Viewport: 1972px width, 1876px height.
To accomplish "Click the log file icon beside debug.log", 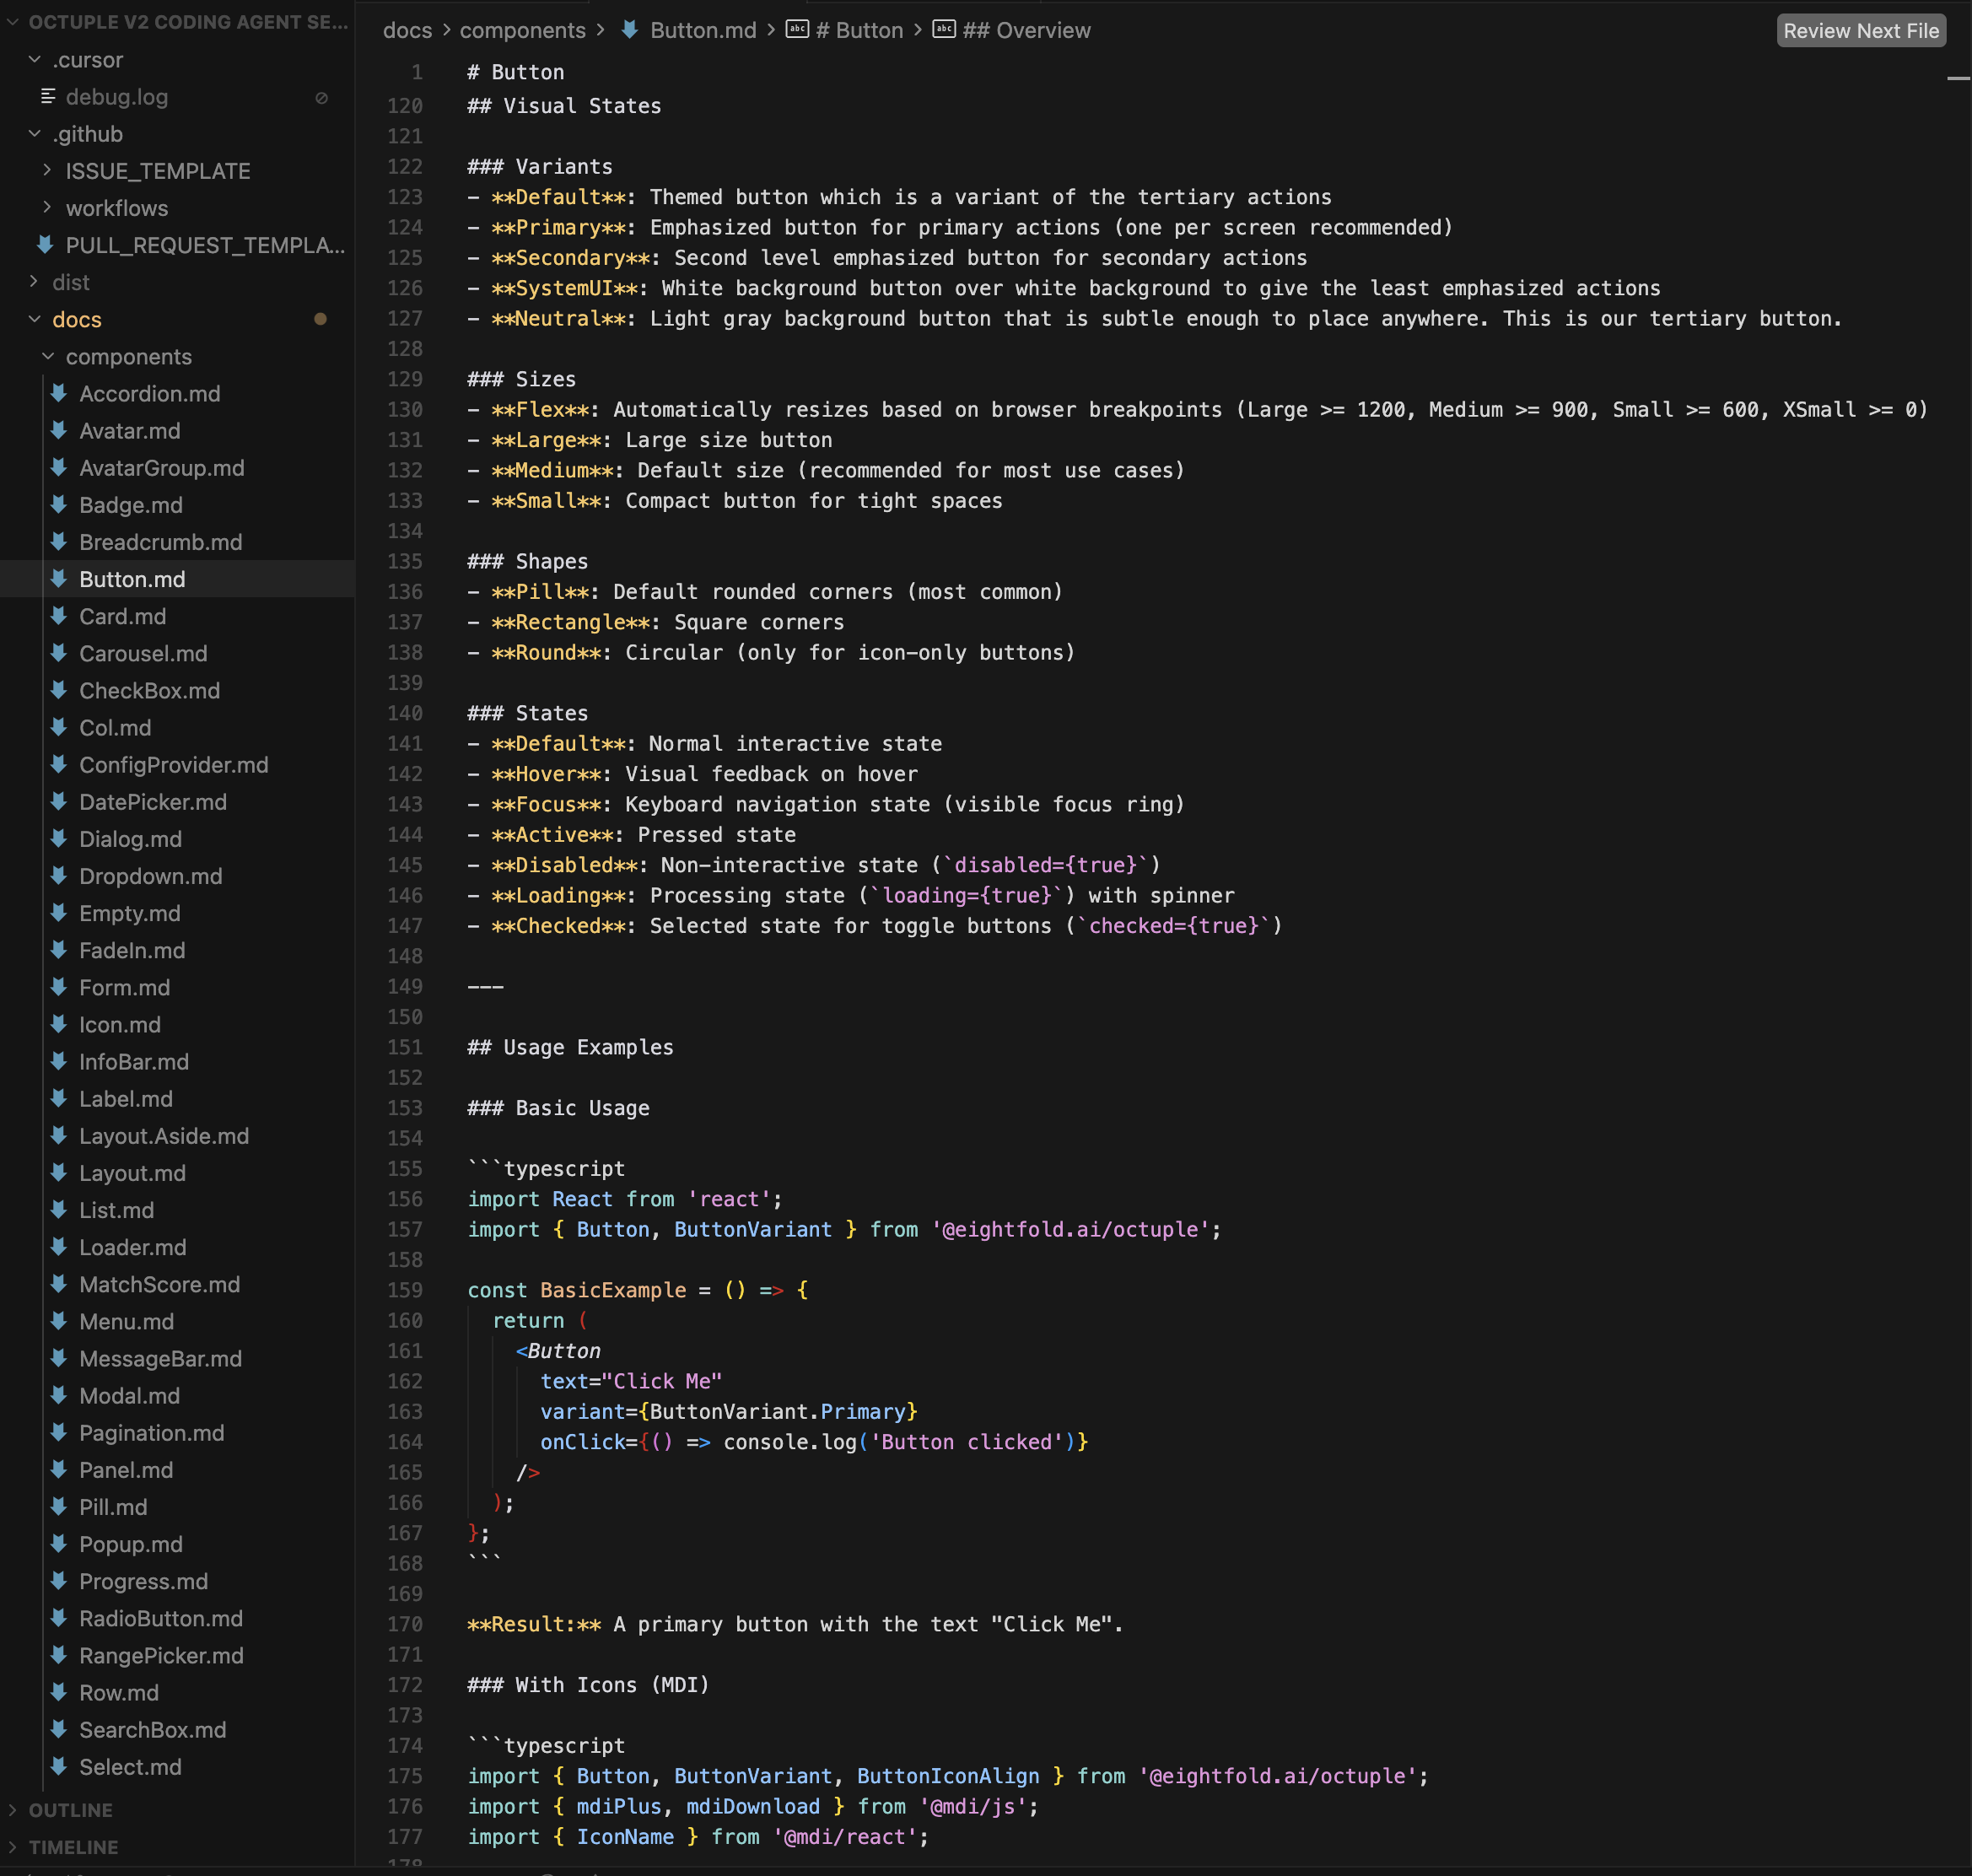I will 47,97.
